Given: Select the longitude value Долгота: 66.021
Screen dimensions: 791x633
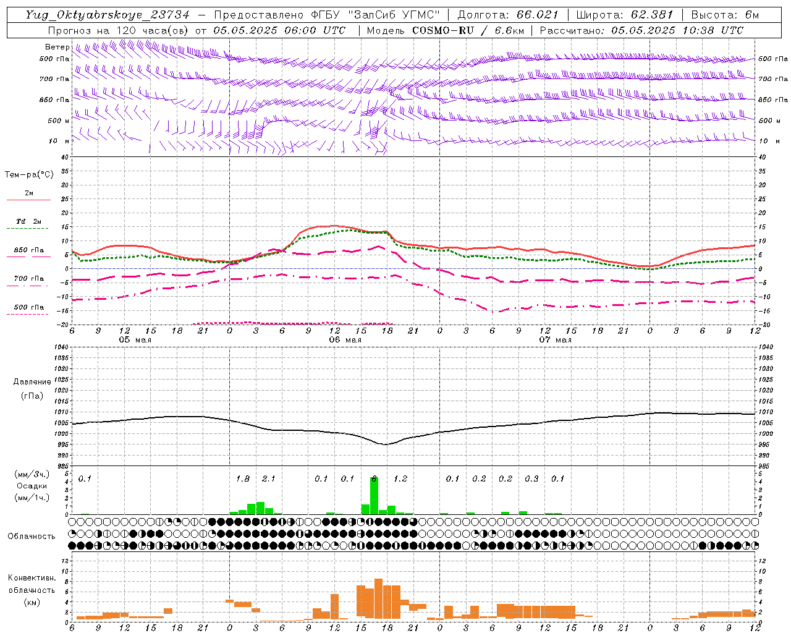Looking at the screenshot, I should coord(508,15).
